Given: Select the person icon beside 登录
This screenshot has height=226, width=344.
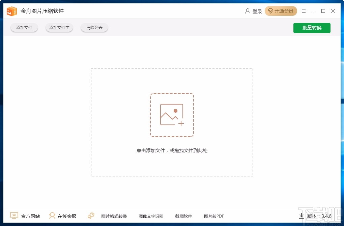Looking at the screenshot, I should (247, 11).
